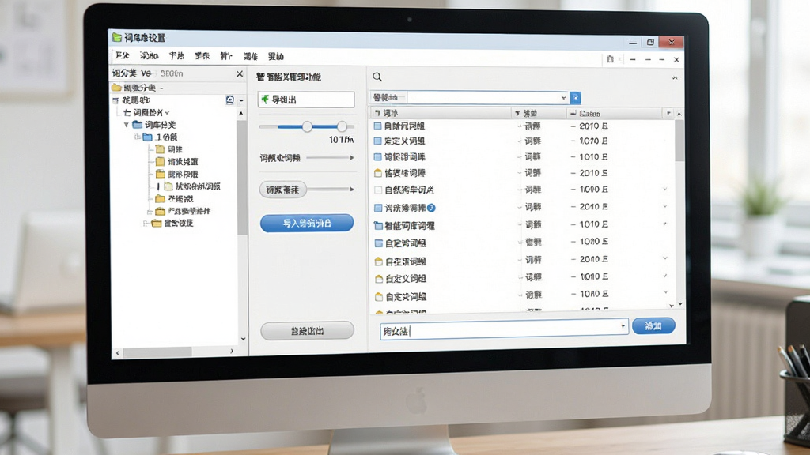Open the filter combo box dropdown arrow
This screenshot has height=455, width=810.
pos(563,98)
